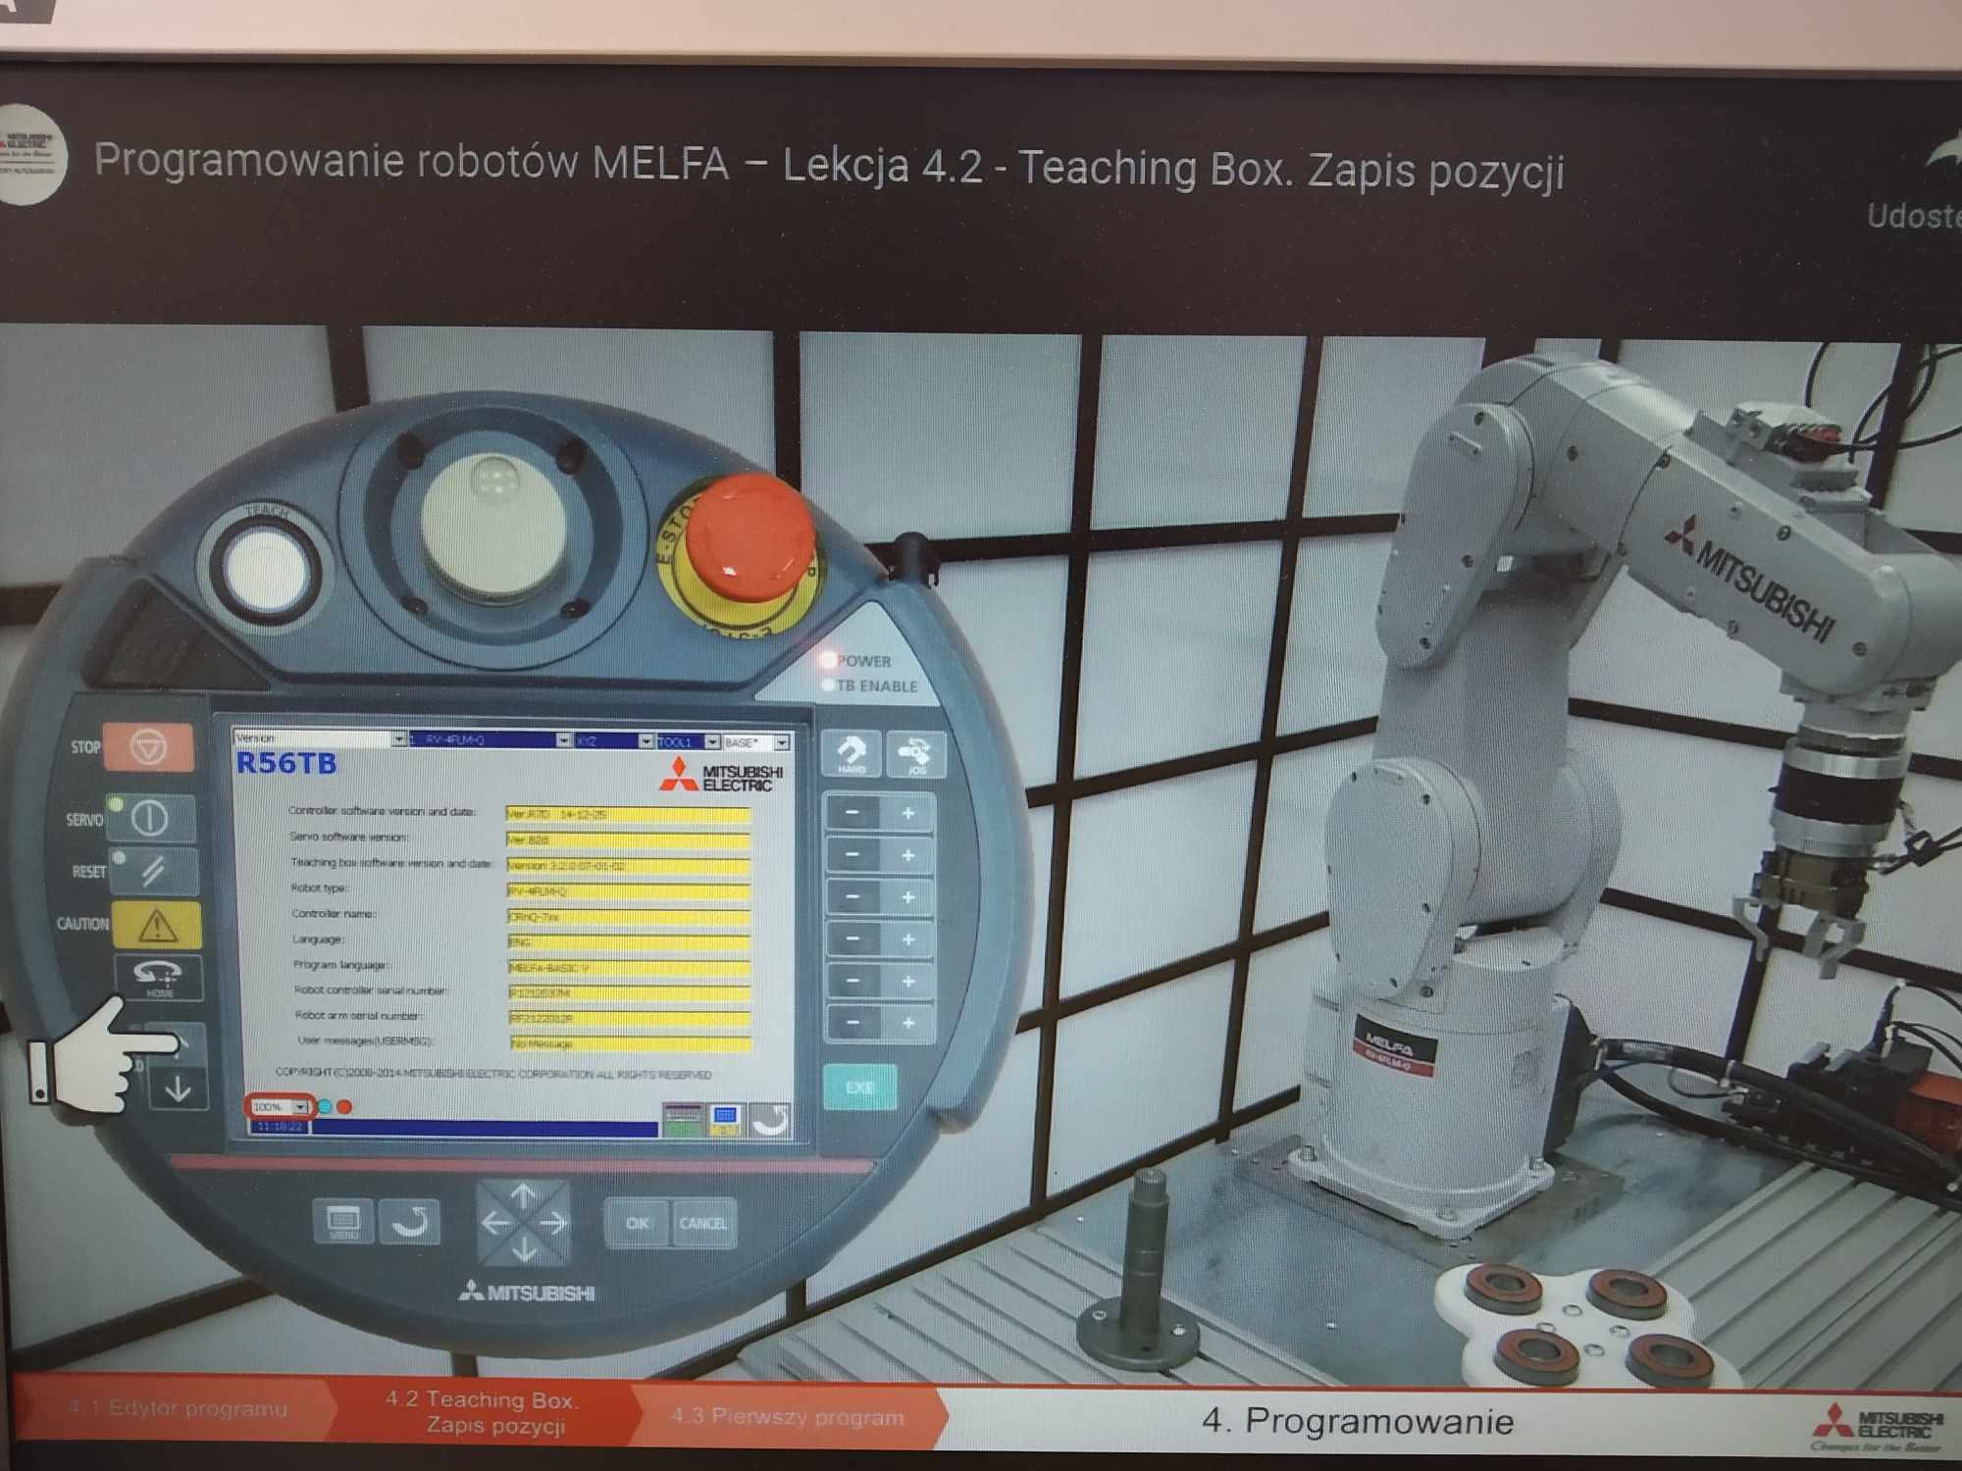Tap the up arrow on the direction pad

click(x=523, y=1195)
